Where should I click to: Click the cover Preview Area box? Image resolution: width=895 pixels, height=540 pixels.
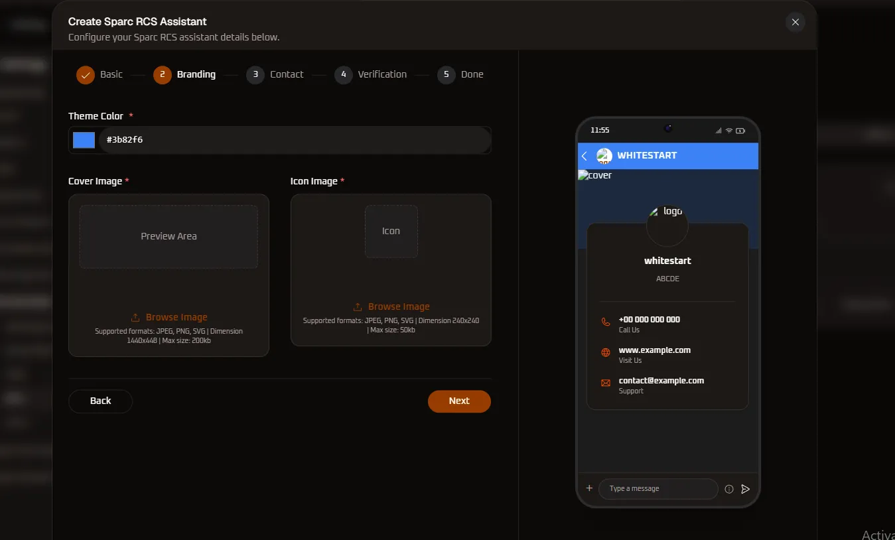(x=169, y=236)
